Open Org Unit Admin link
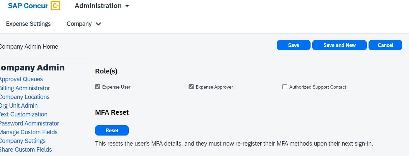This screenshot has height=156, width=409. click(19, 106)
